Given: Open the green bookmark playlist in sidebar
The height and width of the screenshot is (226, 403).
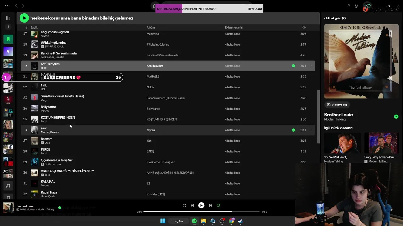Looking at the screenshot, I should (x=8, y=39).
